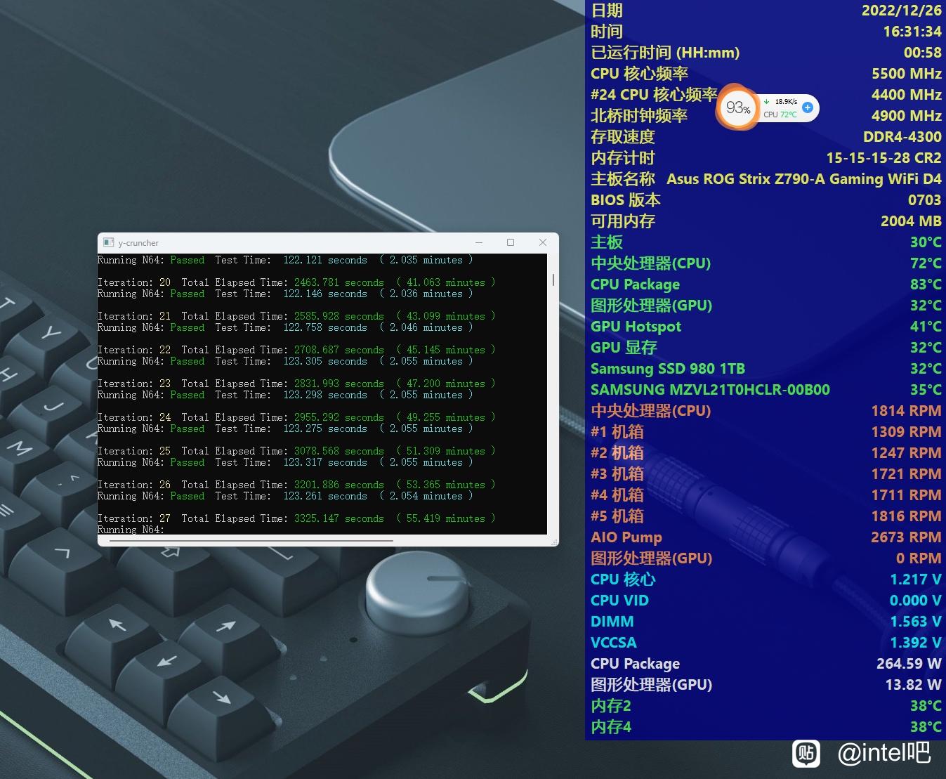Minimize the y-cruncher window
The width and height of the screenshot is (946, 779).
click(479, 242)
